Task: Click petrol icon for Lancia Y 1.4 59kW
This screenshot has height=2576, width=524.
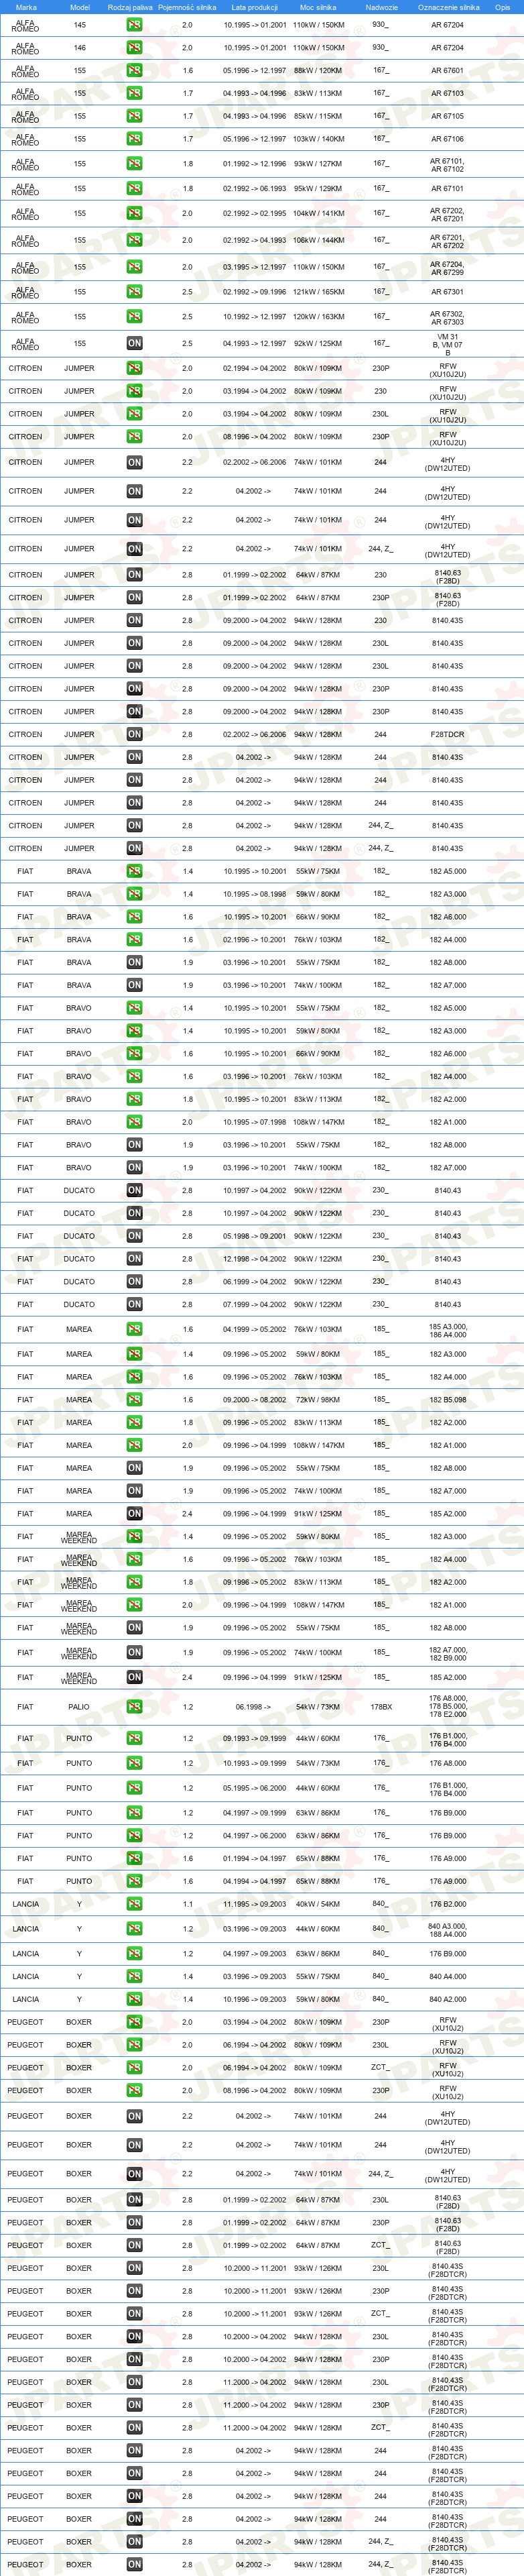Action: pyautogui.click(x=134, y=1999)
